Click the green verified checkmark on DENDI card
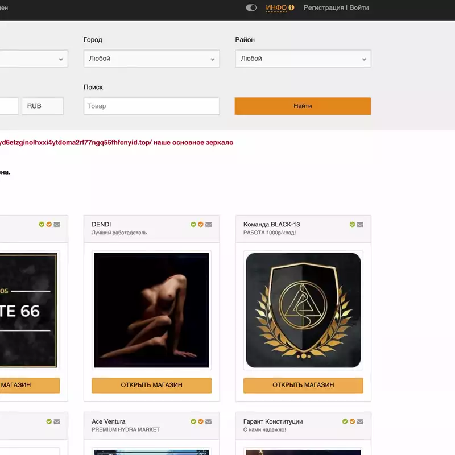 point(193,225)
